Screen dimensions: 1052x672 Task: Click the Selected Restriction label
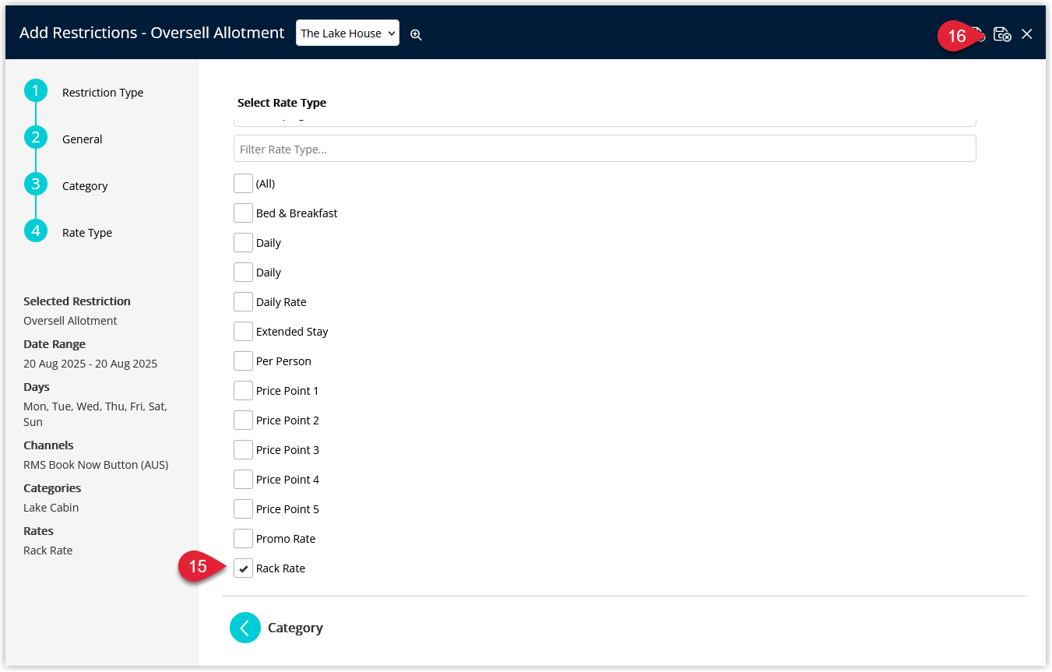[x=77, y=301]
